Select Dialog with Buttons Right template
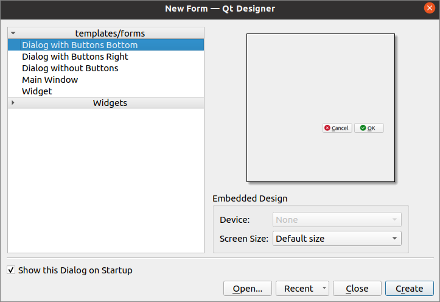This screenshot has width=440, height=302. coord(75,57)
